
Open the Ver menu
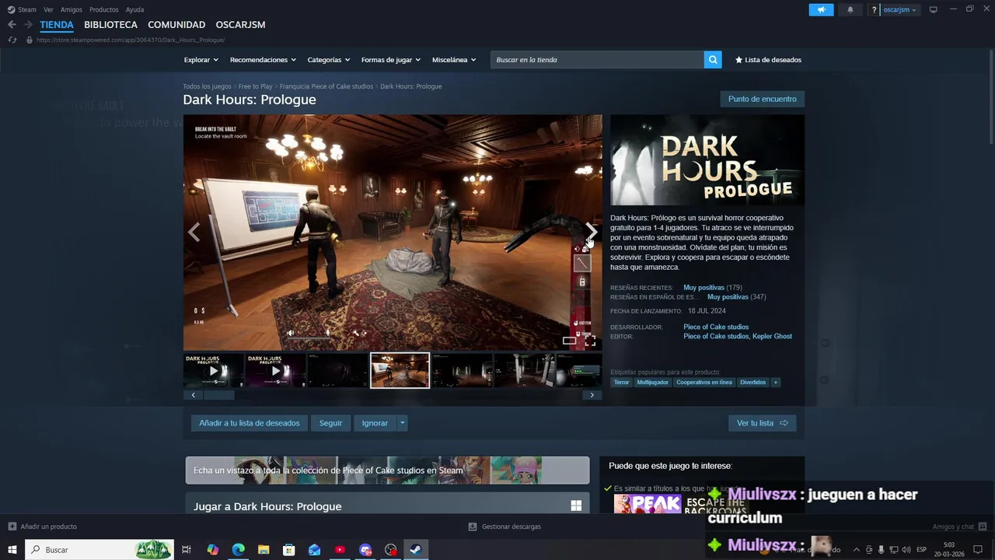point(48,9)
